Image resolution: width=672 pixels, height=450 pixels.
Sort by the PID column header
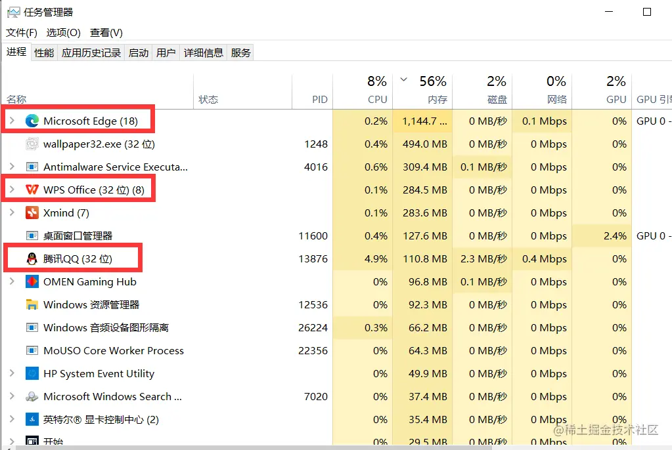tap(313, 92)
